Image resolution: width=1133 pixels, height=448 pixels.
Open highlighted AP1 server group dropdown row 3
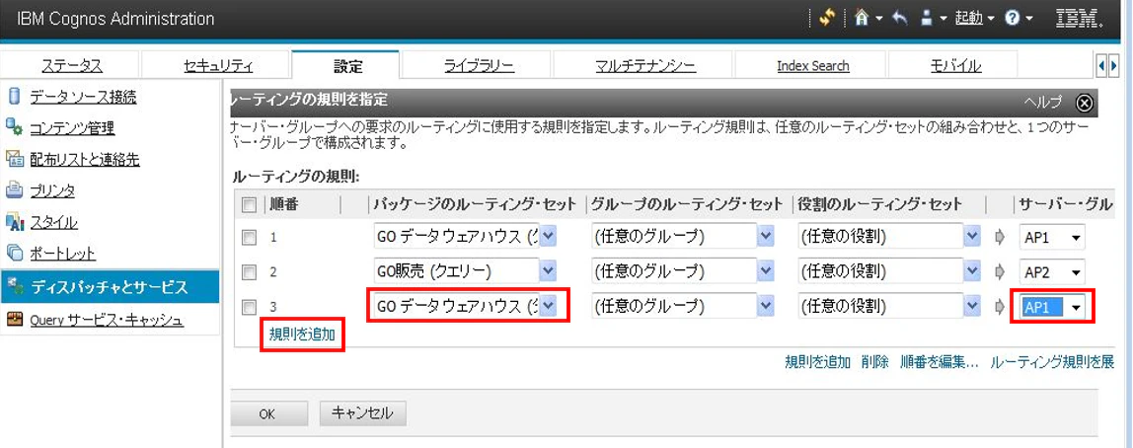(1052, 307)
